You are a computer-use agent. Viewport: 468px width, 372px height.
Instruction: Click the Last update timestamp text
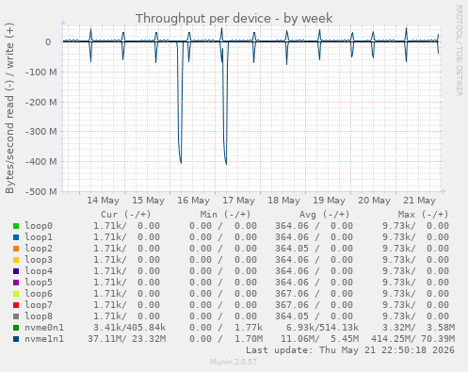pos(350,350)
